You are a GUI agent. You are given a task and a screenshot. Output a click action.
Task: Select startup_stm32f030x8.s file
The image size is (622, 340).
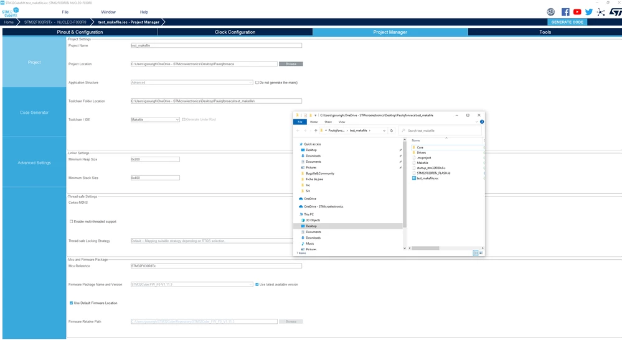tap(431, 168)
